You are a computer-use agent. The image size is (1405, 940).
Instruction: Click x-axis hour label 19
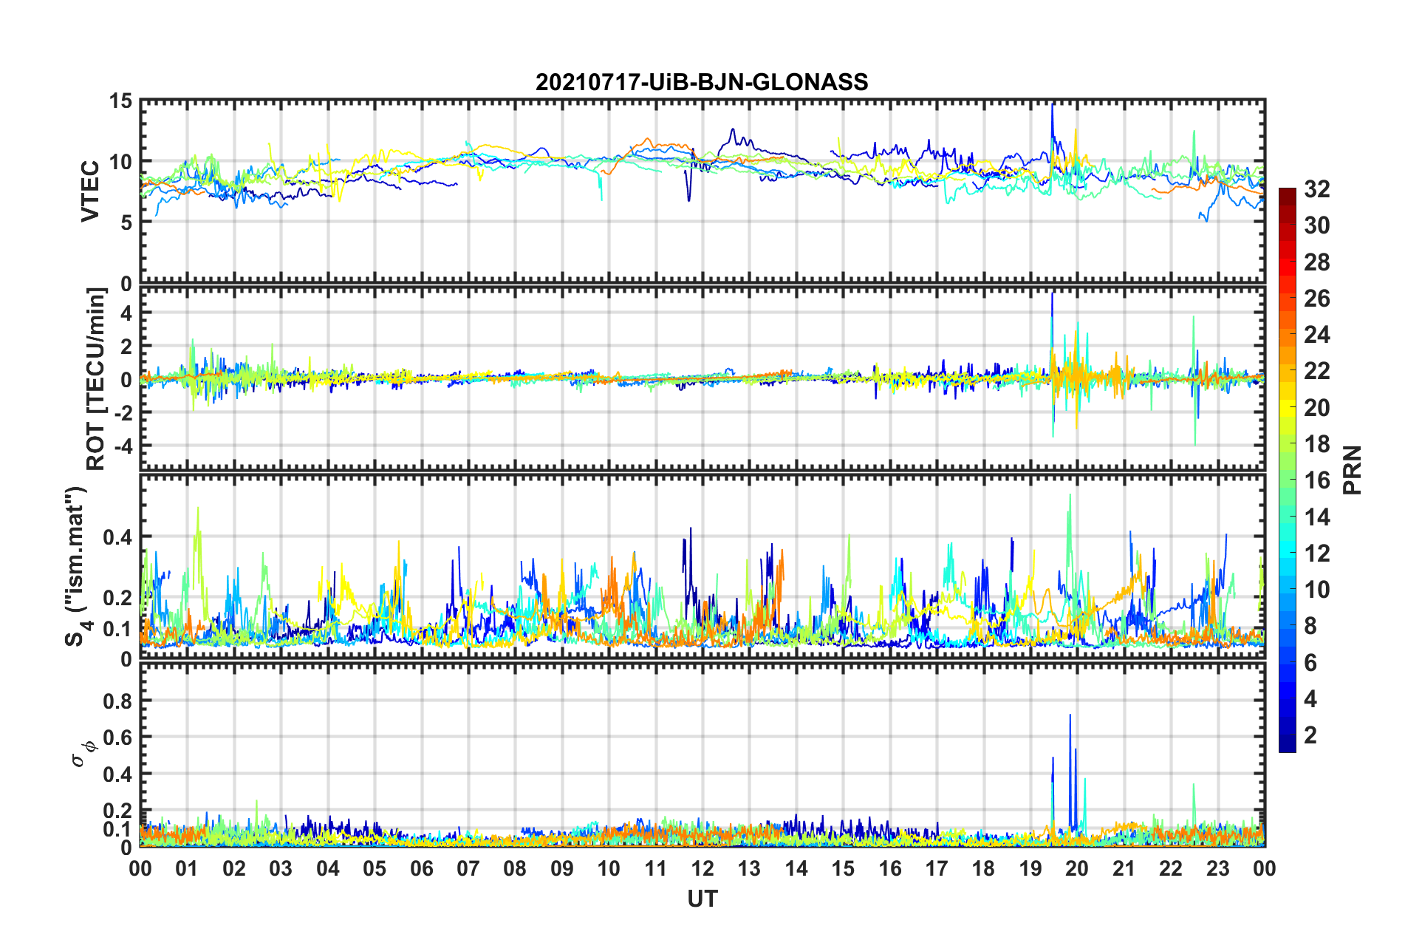[x=1030, y=868]
